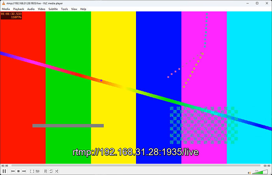
Task: Toggle the playlist view
Action: click(45, 171)
